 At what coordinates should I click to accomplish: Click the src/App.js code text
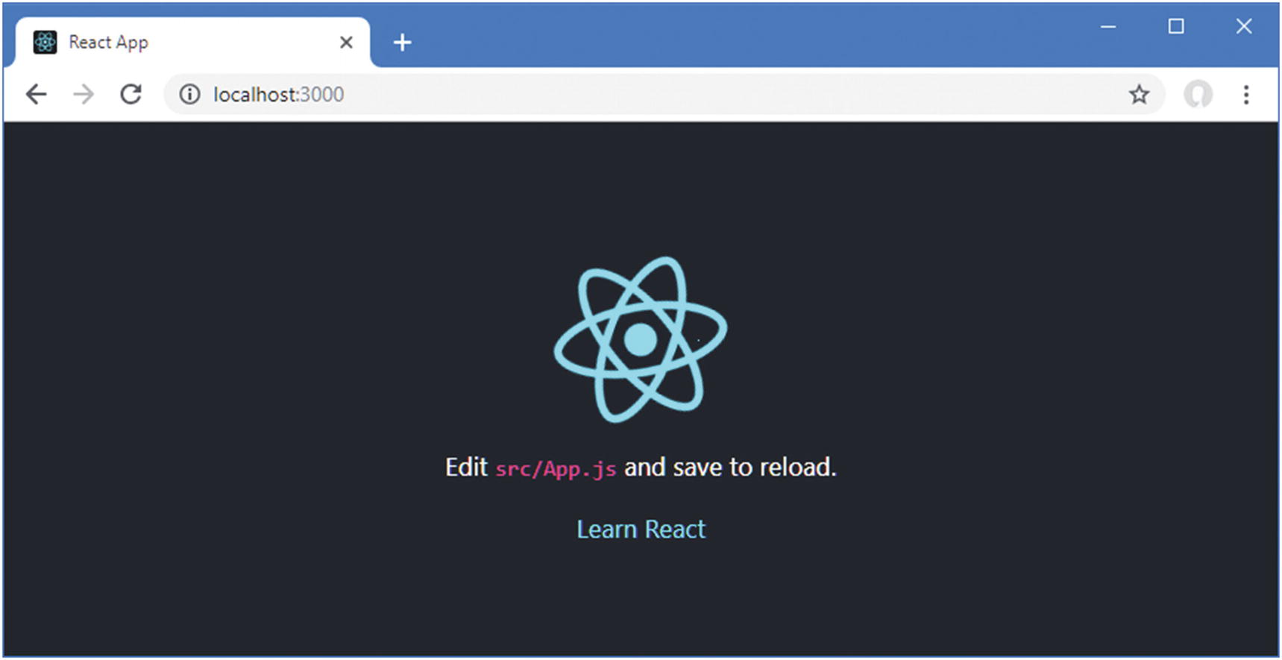pyautogui.click(x=556, y=469)
